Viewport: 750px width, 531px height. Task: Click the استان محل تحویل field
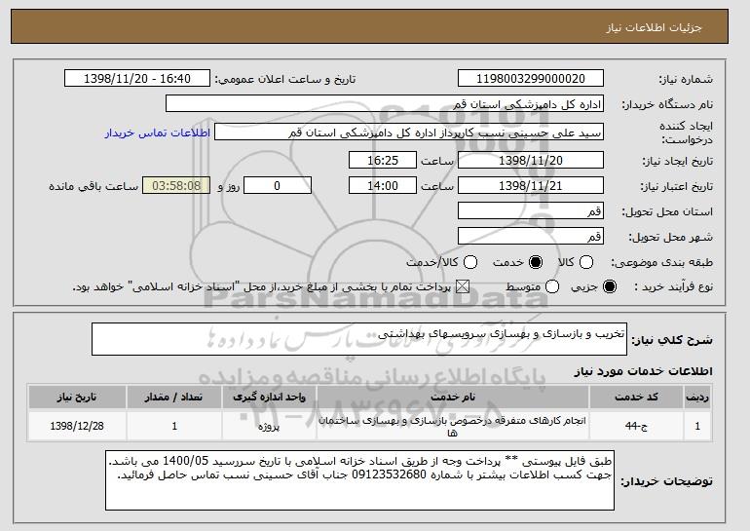(x=531, y=211)
